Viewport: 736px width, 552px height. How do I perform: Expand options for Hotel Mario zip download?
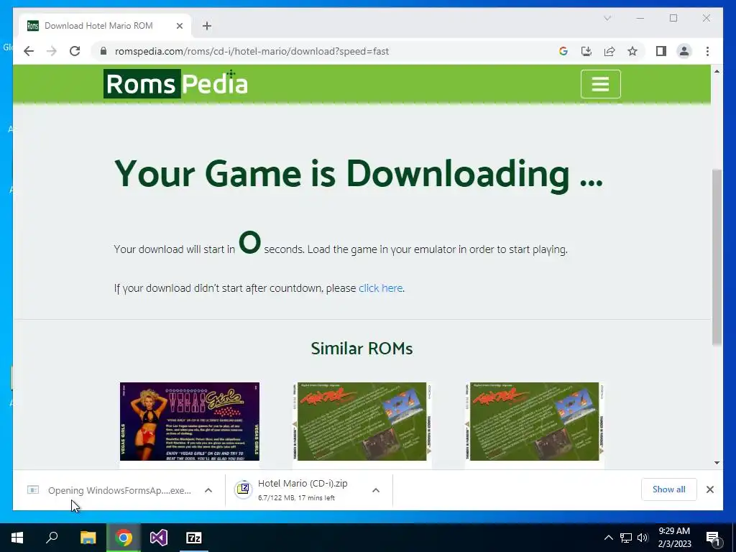pos(376,490)
